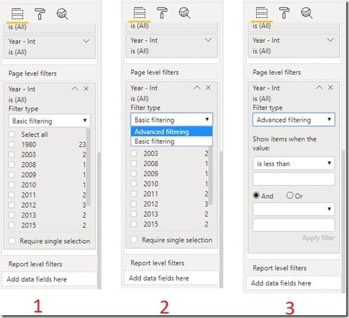Collapse Year - Int page filter in panel 1
Screen dimensions: 349x318
point(75,89)
